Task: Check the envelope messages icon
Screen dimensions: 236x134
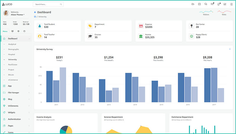Action: [212, 4]
